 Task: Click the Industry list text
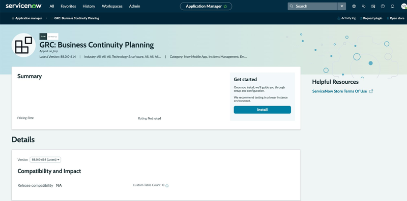(x=123, y=57)
